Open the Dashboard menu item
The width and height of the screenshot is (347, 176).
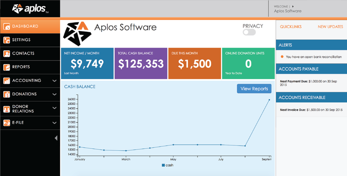point(30,26)
